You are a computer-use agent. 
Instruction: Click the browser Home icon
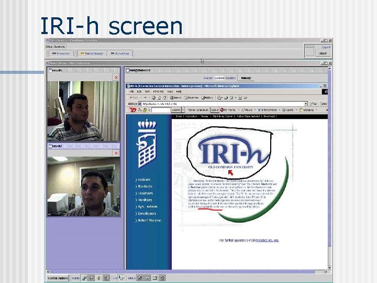click(x=164, y=97)
